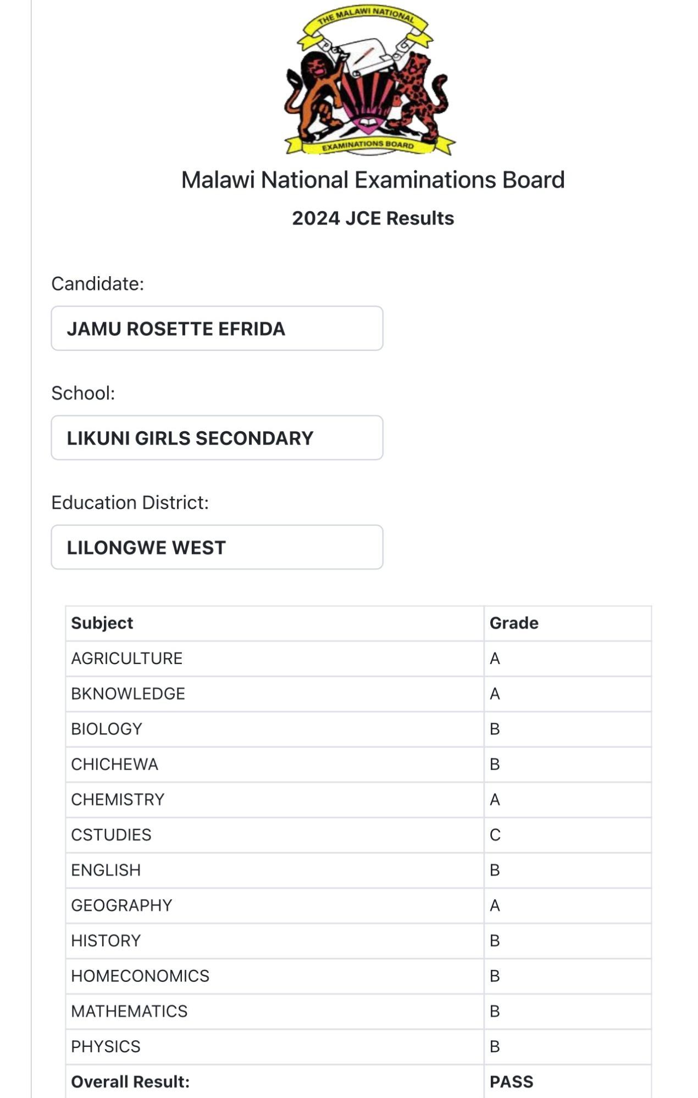
Task: Select the Candidate name field
Action: pyautogui.click(x=217, y=328)
